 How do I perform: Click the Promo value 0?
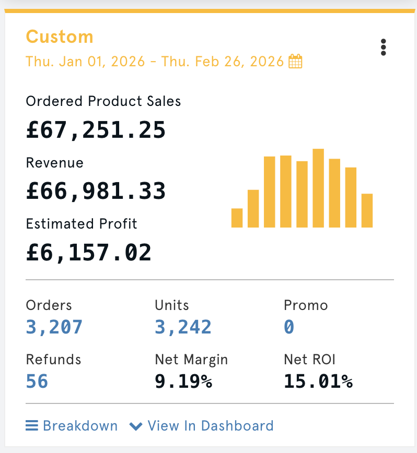[288, 327]
